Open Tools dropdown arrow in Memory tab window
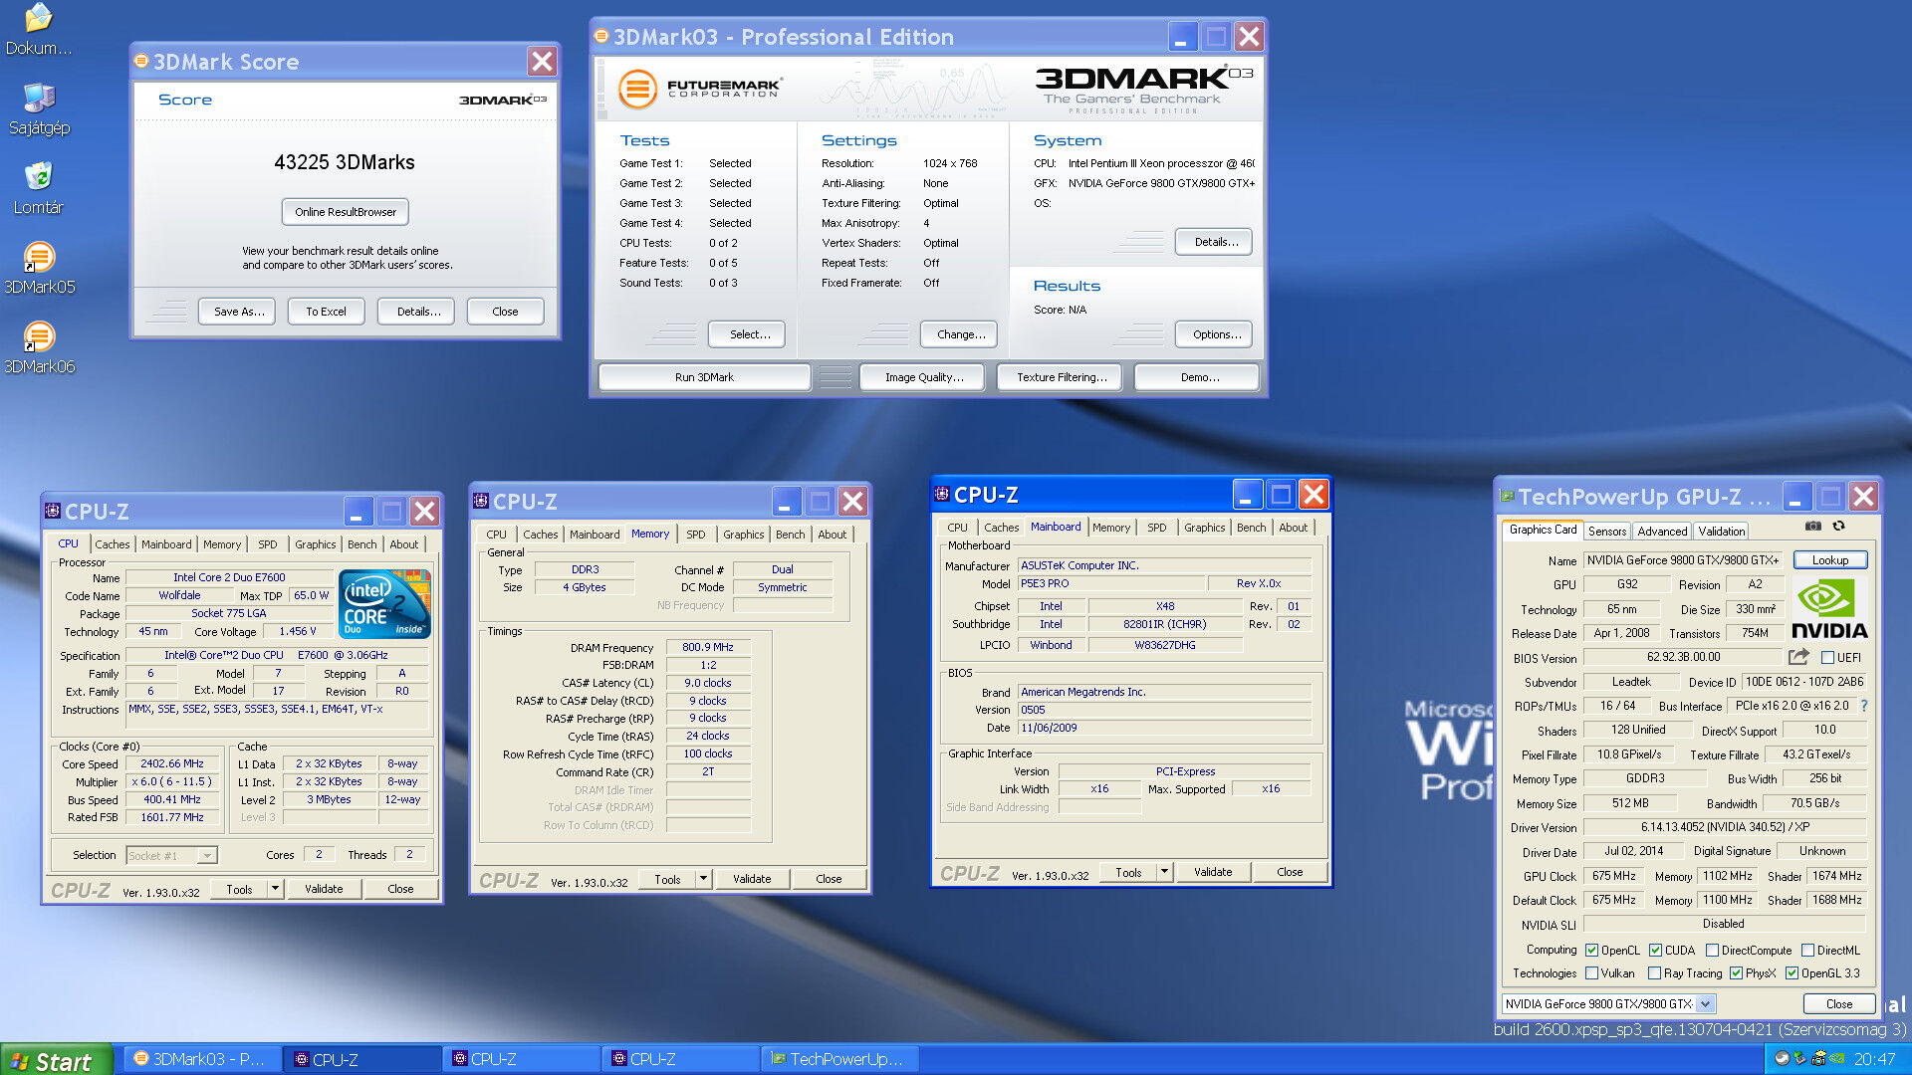 [703, 879]
